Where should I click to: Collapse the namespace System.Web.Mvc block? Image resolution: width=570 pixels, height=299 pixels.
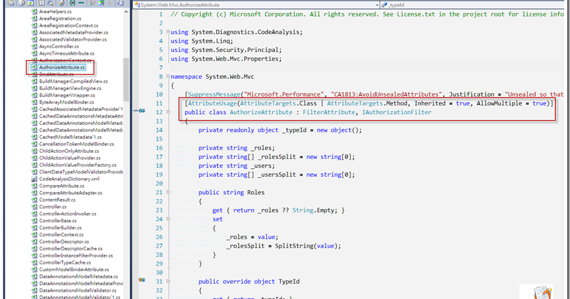[x=168, y=77]
